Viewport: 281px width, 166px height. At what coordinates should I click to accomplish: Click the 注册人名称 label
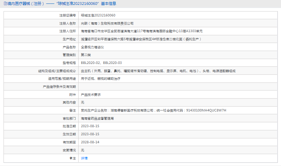click(68, 23)
